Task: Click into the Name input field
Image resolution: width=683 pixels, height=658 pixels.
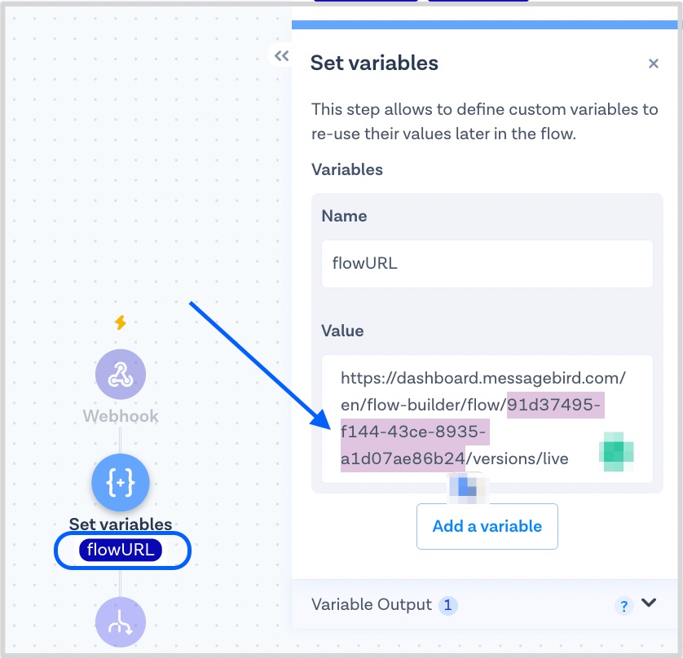Action: [x=487, y=263]
